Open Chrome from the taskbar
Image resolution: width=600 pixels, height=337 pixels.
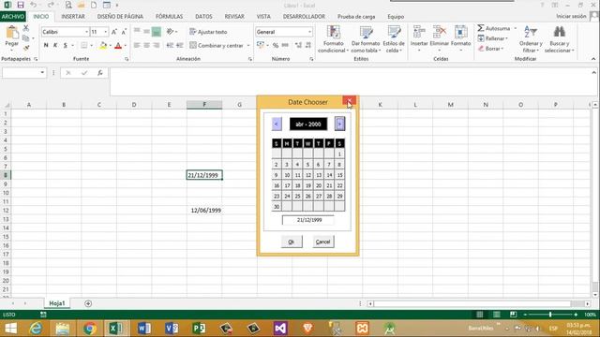(90, 329)
